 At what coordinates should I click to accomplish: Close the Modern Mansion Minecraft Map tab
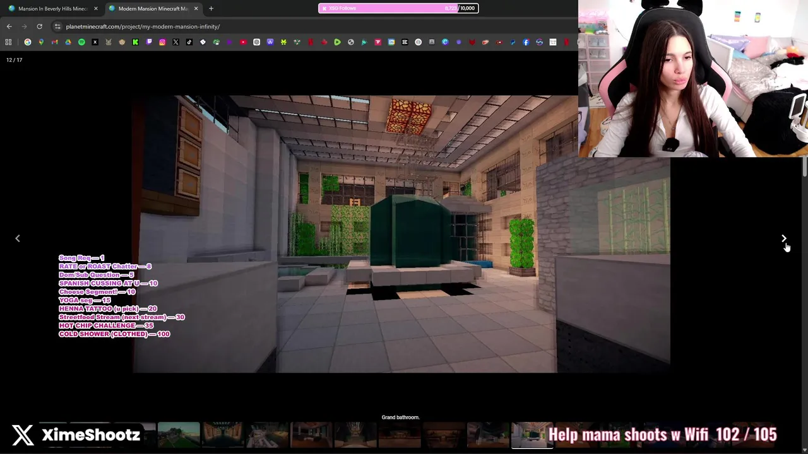196,8
